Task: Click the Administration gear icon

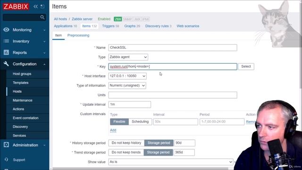Action: 6,145
